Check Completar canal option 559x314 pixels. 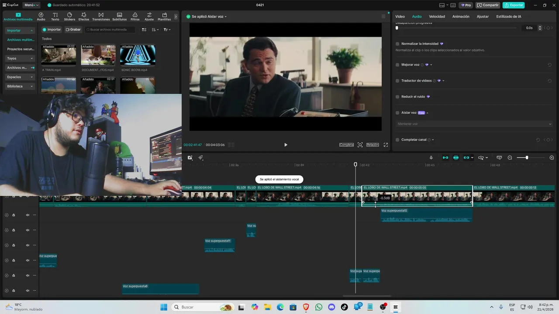[x=397, y=140]
